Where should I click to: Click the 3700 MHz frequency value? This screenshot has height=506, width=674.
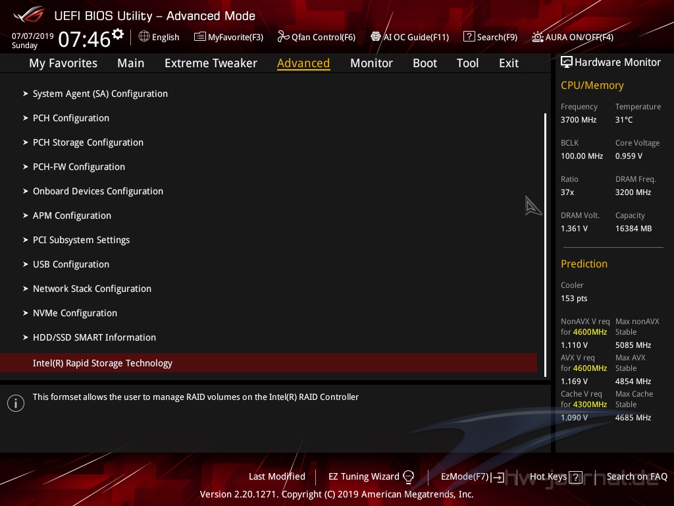579,120
